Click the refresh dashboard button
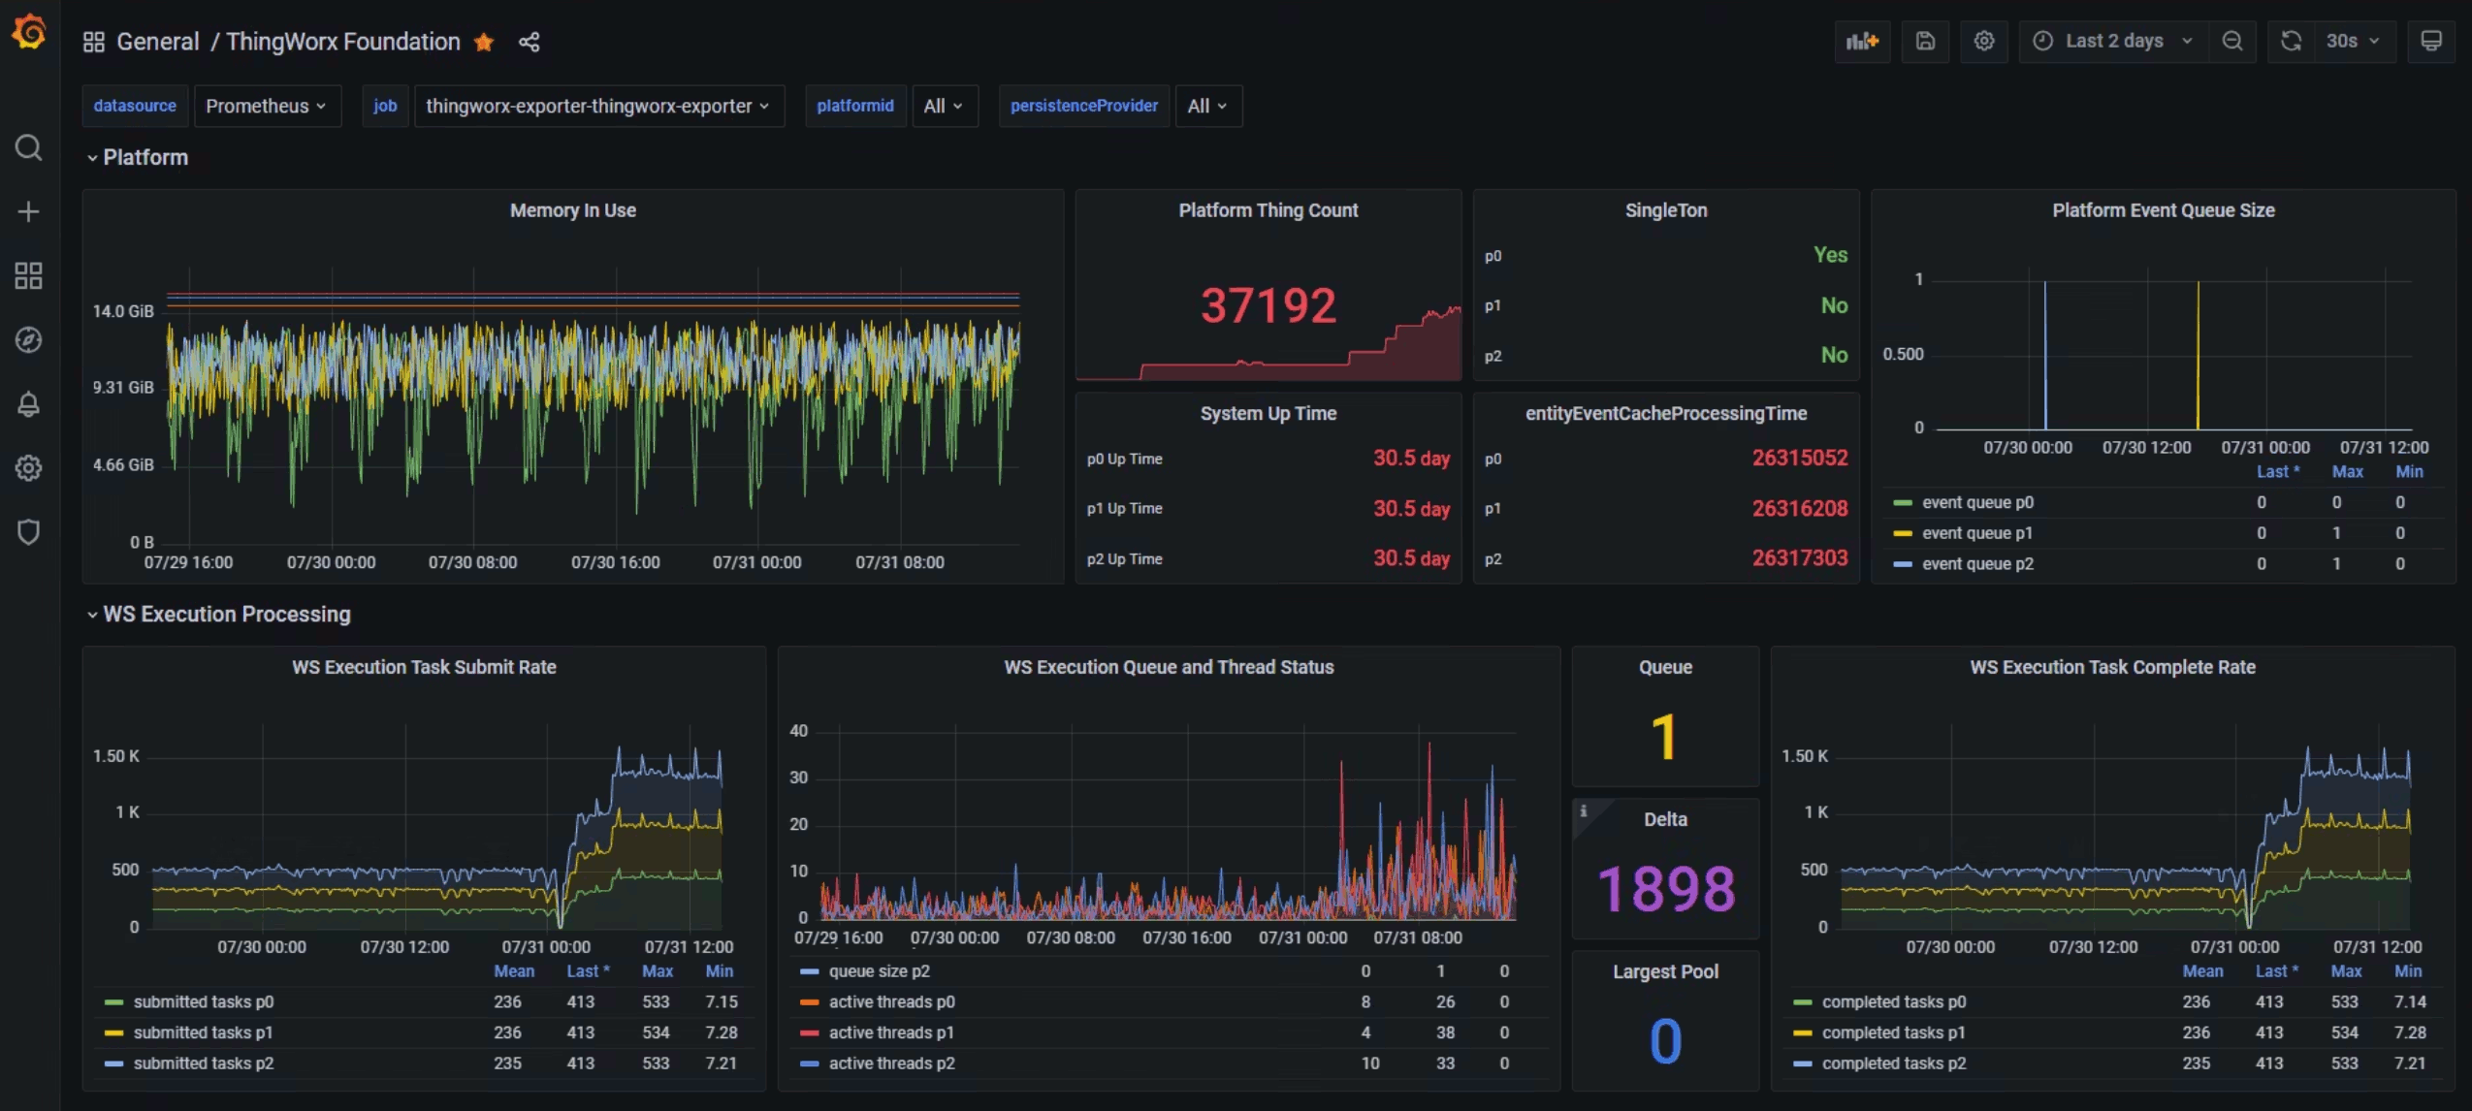The width and height of the screenshot is (2472, 1111). click(x=2290, y=42)
